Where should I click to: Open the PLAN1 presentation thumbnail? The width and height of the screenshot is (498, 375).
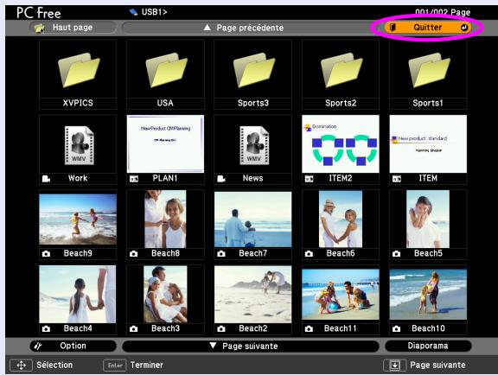(x=165, y=143)
